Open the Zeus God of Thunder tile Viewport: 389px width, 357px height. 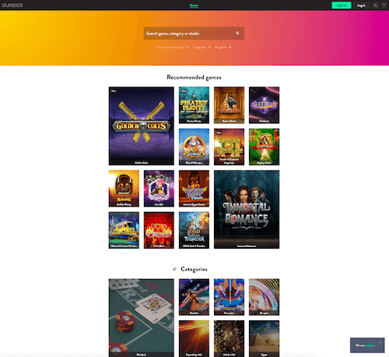coord(194,230)
